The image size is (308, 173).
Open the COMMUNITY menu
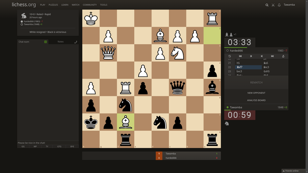point(90,5)
